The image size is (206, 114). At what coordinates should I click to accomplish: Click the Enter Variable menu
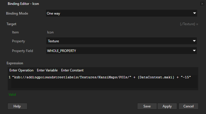pyautogui.click(x=47, y=70)
